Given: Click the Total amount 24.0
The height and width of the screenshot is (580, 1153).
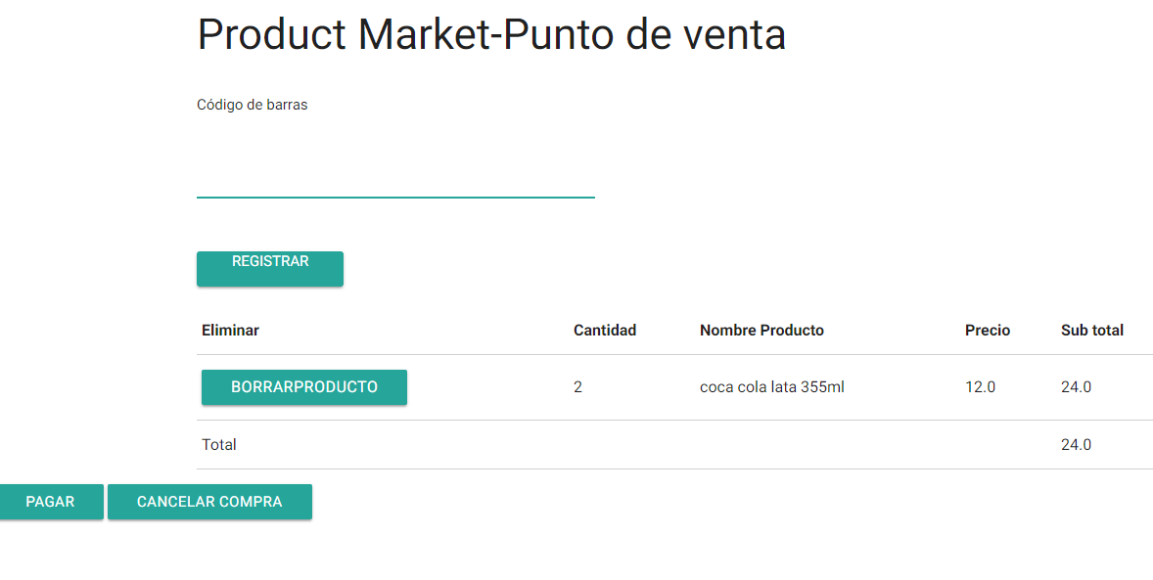Looking at the screenshot, I should 1076,445.
